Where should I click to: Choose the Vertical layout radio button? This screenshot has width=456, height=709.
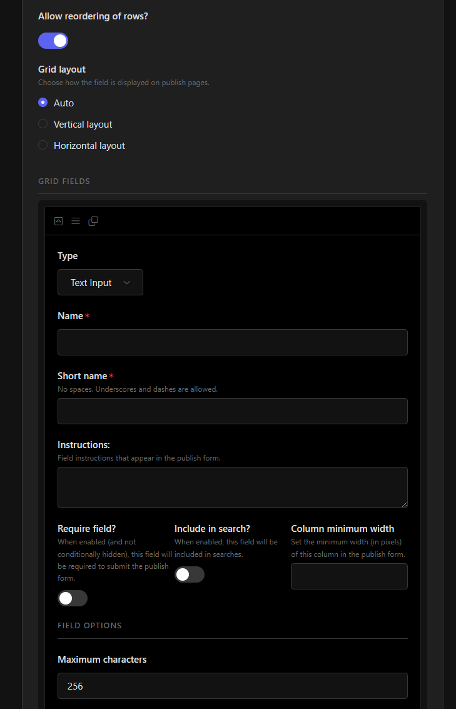pos(43,124)
